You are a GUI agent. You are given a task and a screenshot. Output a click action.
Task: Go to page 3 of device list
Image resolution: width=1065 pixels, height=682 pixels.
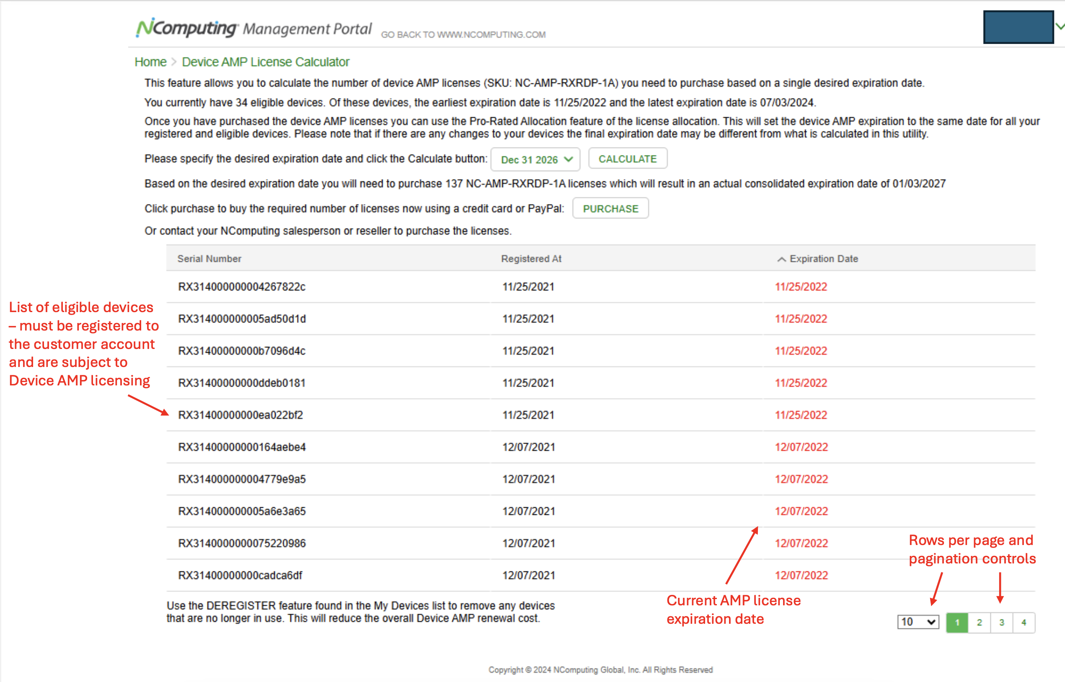[1001, 623]
